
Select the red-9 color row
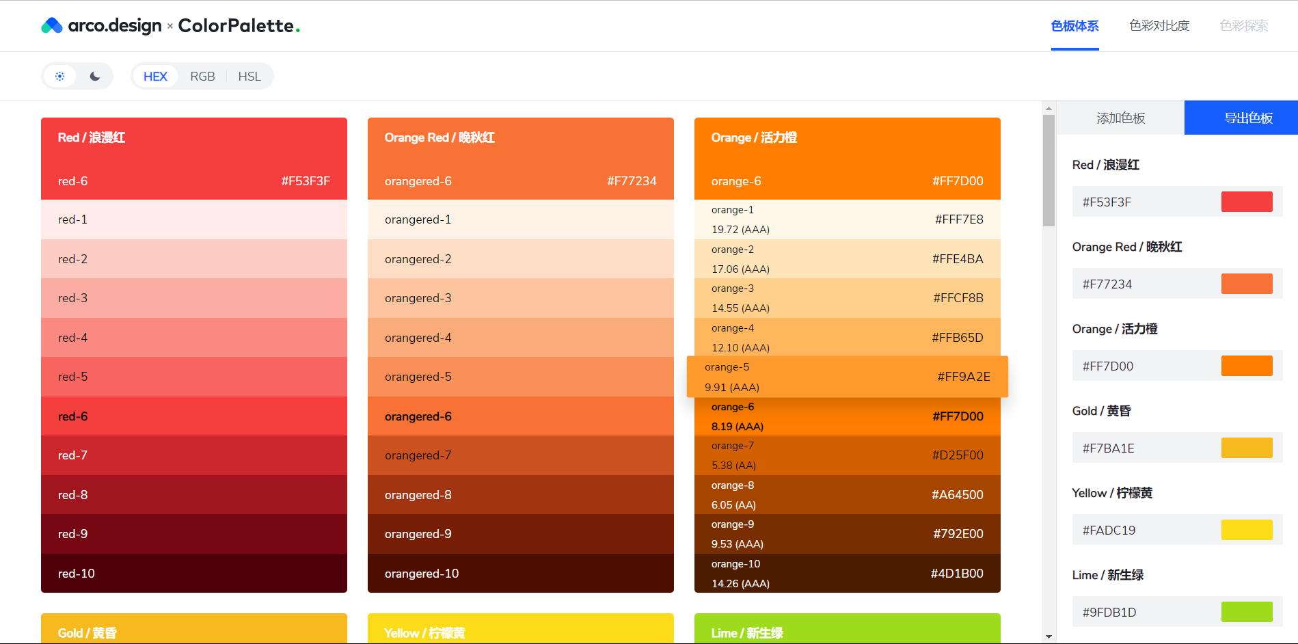(194, 534)
